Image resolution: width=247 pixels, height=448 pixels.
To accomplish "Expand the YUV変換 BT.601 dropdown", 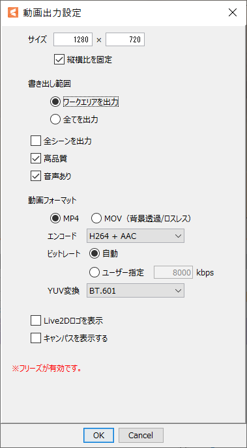I will (x=135, y=291).
